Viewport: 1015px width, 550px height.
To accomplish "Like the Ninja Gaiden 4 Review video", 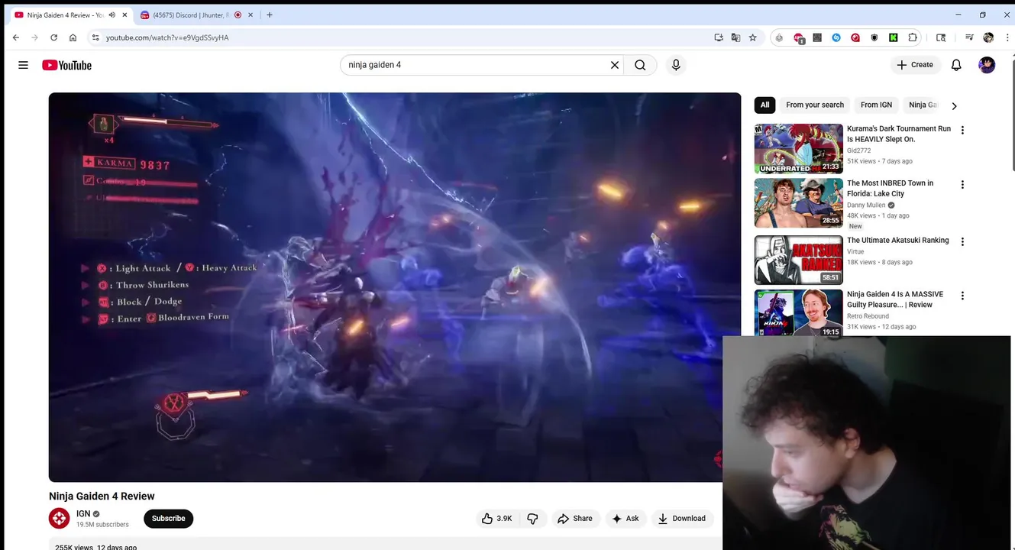I will [496, 518].
